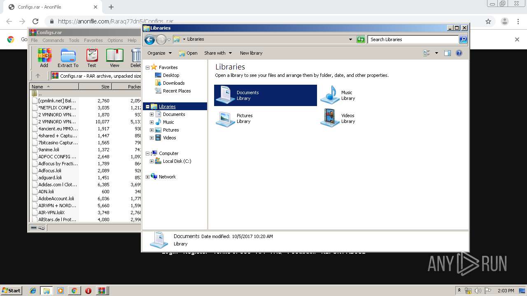Screen dimensions: 527x296
Task: Click the Open toolbar button
Action: pos(188,53)
